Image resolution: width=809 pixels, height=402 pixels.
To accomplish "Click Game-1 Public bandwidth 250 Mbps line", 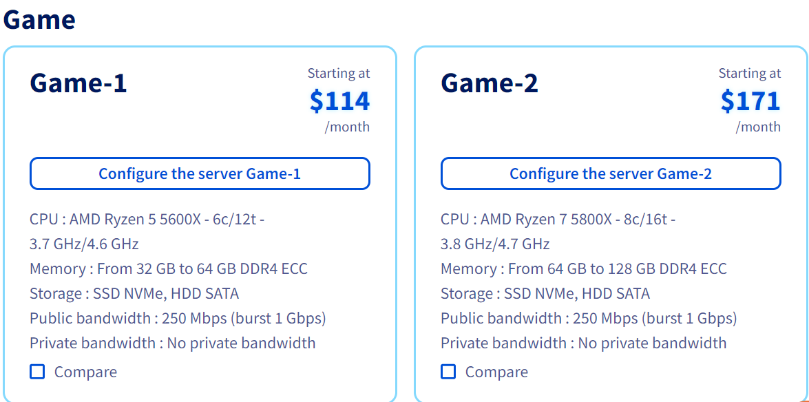I will [x=178, y=319].
